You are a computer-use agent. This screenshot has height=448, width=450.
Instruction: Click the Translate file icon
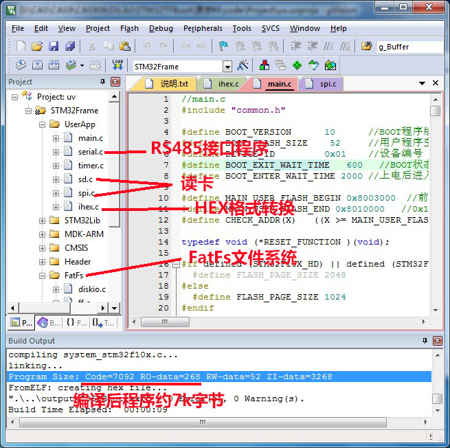point(21,65)
